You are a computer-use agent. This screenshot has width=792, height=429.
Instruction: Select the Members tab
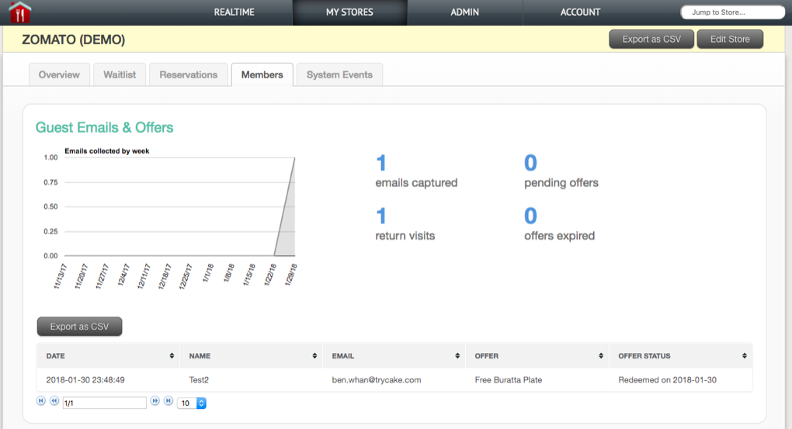click(x=262, y=74)
